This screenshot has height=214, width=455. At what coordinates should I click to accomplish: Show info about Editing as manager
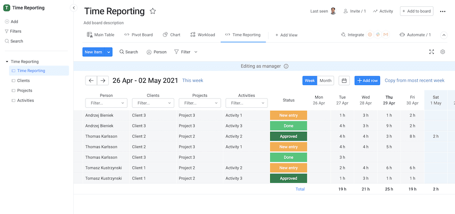point(286,66)
